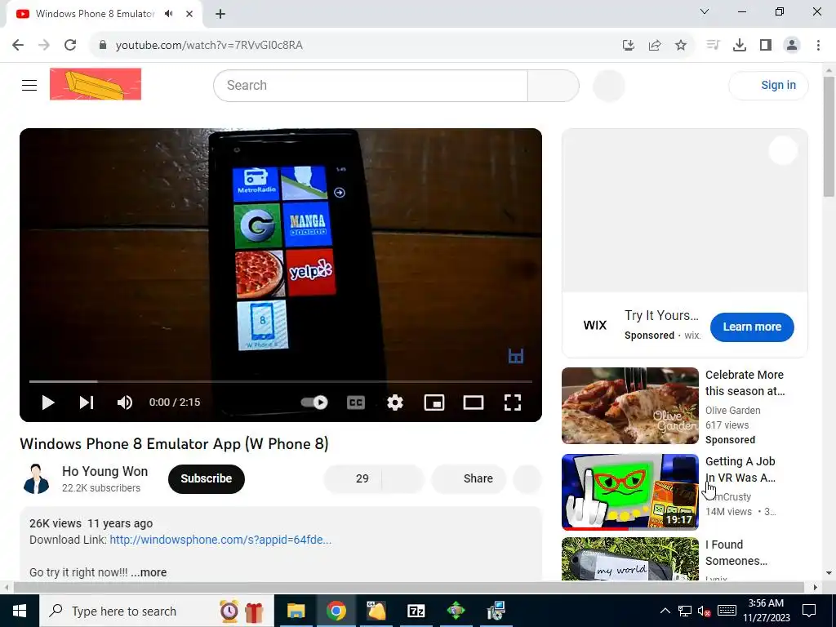Bookmark this page with star

click(681, 46)
